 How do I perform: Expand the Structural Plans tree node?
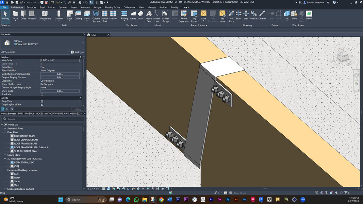click(x=5, y=129)
